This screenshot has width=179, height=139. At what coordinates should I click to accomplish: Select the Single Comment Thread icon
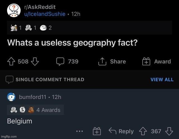pos(10,80)
